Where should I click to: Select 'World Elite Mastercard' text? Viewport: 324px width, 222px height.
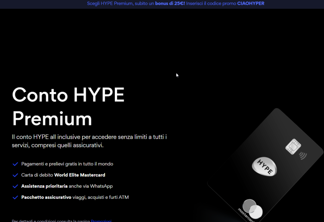point(80,175)
